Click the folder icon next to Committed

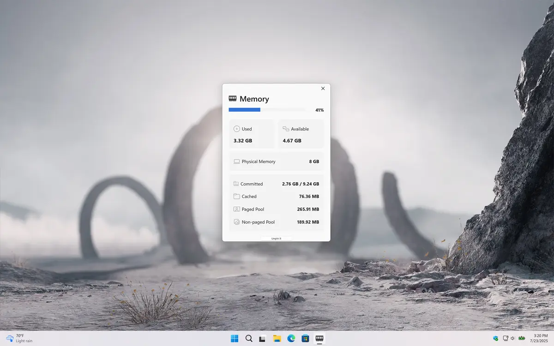pyautogui.click(x=236, y=184)
